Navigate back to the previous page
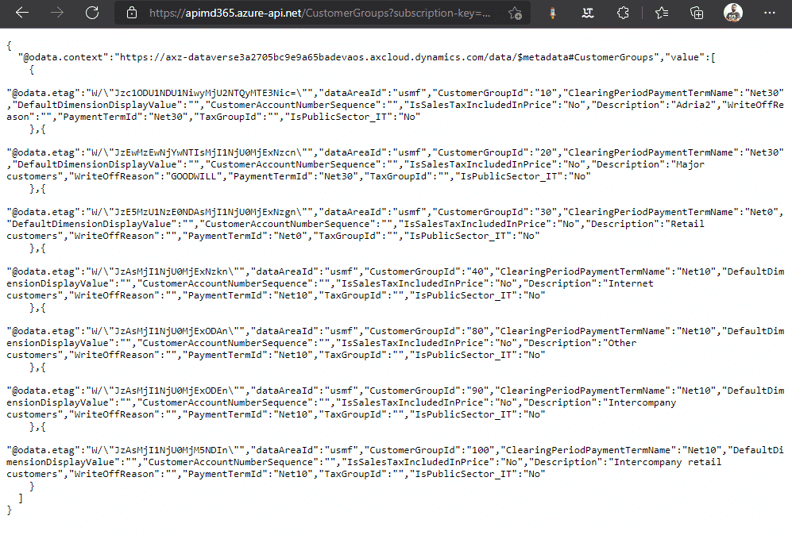The width and height of the screenshot is (792, 535). [x=21, y=13]
